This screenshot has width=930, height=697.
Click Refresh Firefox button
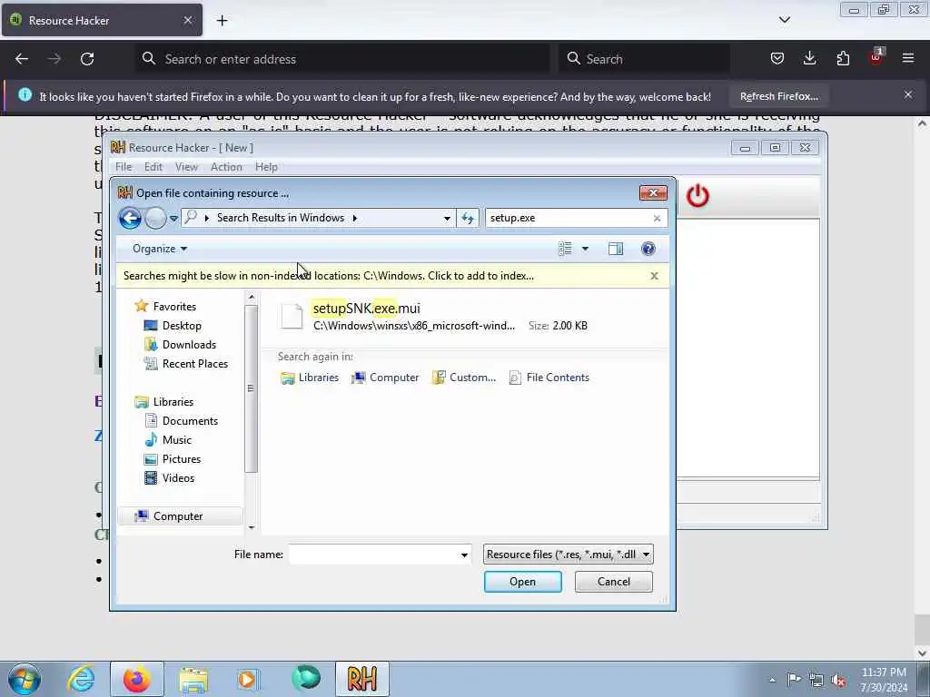tap(778, 96)
